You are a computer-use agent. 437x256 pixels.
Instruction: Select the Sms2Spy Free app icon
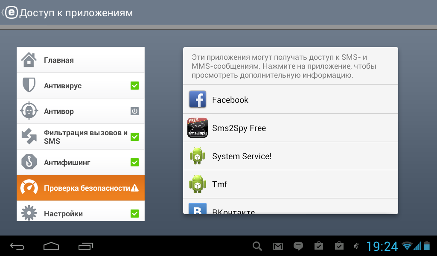(x=198, y=128)
